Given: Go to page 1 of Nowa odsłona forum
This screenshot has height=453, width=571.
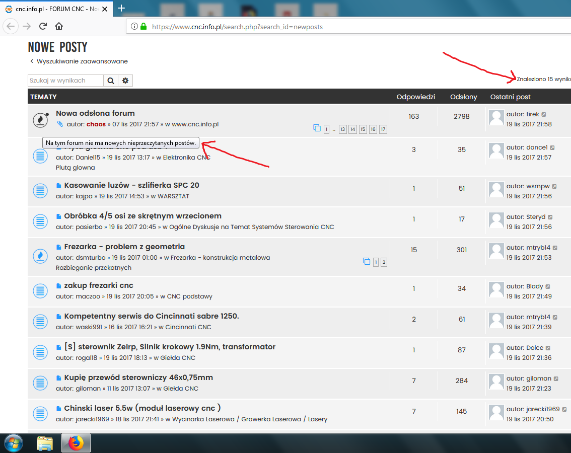Looking at the screenshot, I should pyautogui.click(x=327, y=129).
